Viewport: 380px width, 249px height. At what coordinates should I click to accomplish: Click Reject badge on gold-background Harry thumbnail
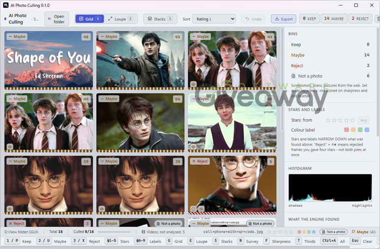pyautogui.click(x=200, y=161)
